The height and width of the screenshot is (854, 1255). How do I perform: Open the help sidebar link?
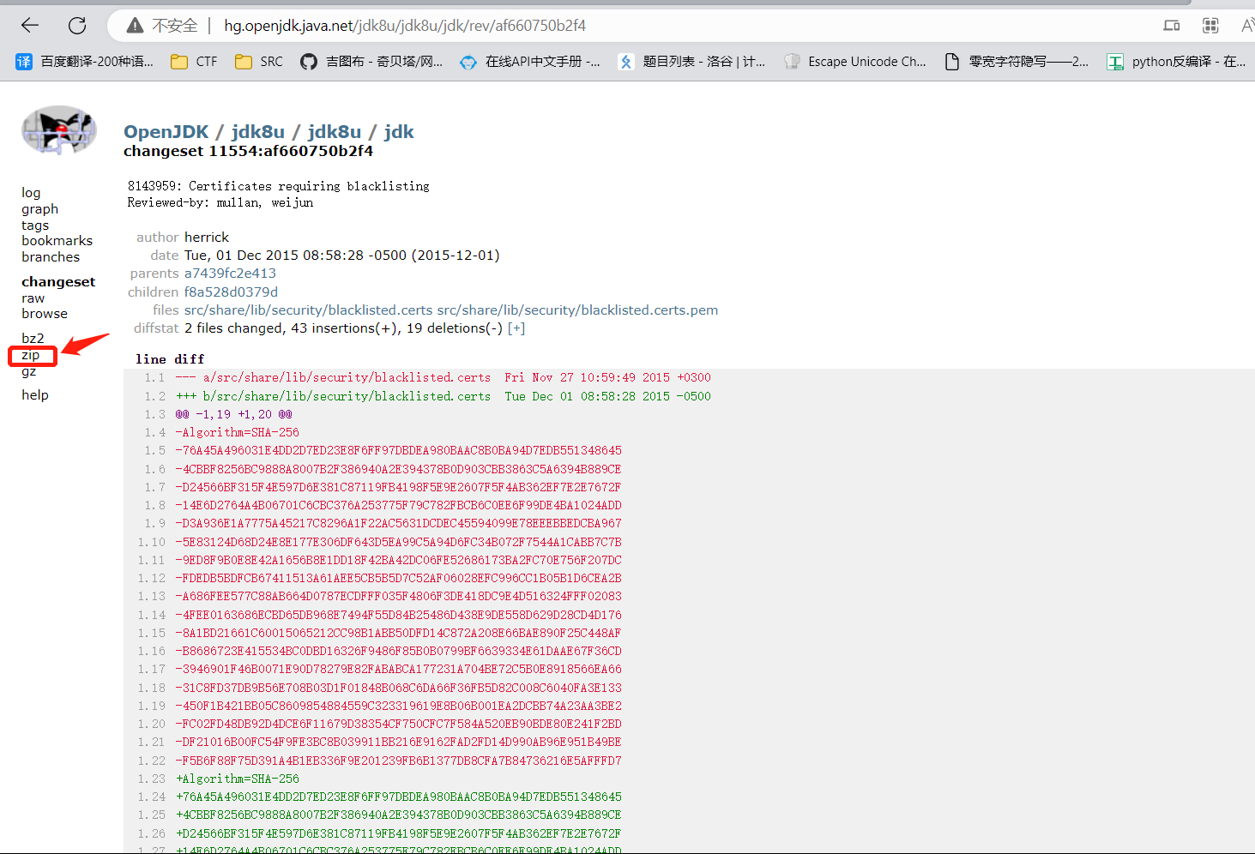click(x=35, y=395)
